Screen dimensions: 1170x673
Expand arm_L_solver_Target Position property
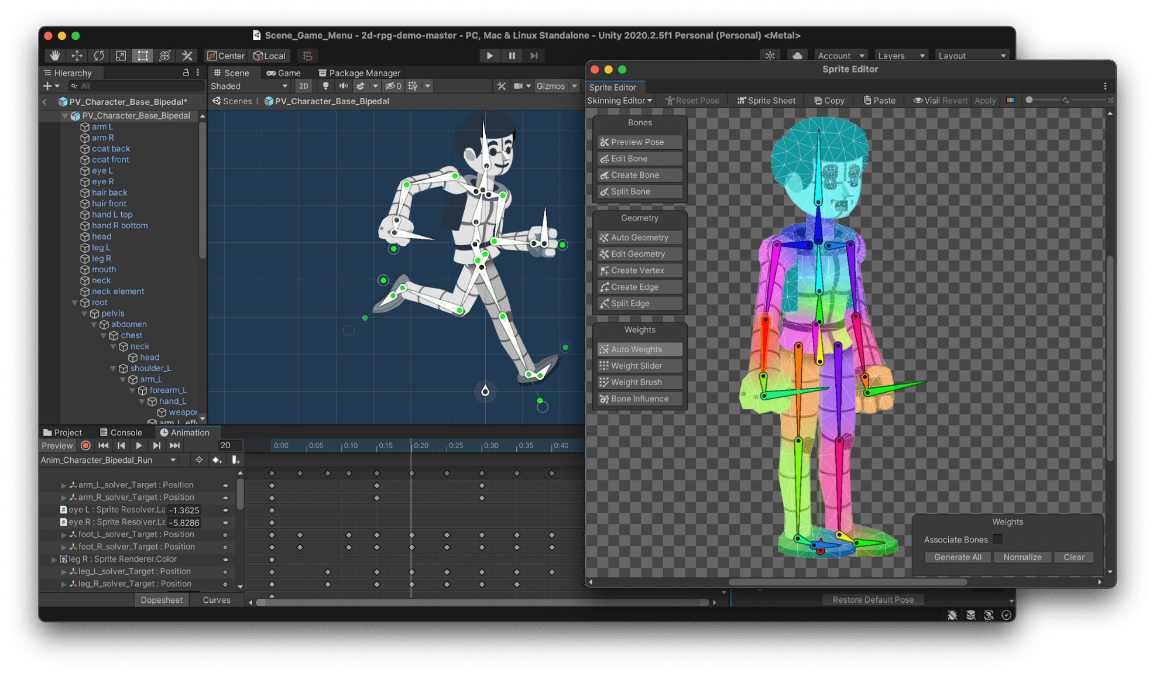tap(63, 485)
